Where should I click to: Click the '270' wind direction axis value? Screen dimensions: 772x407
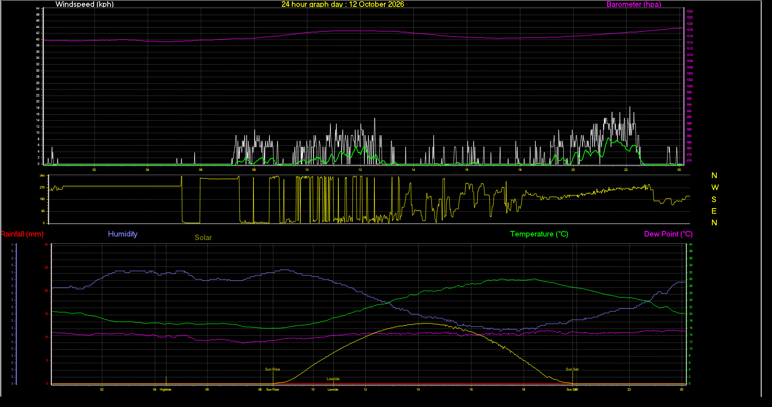tap(42, 187)
